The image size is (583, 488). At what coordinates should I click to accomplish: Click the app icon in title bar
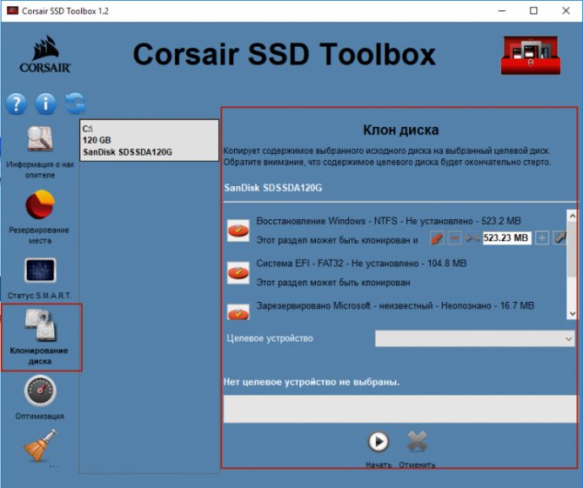point(13,10)
